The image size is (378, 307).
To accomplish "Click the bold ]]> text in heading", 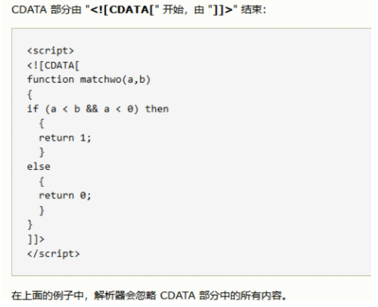I will pos(223,10).
